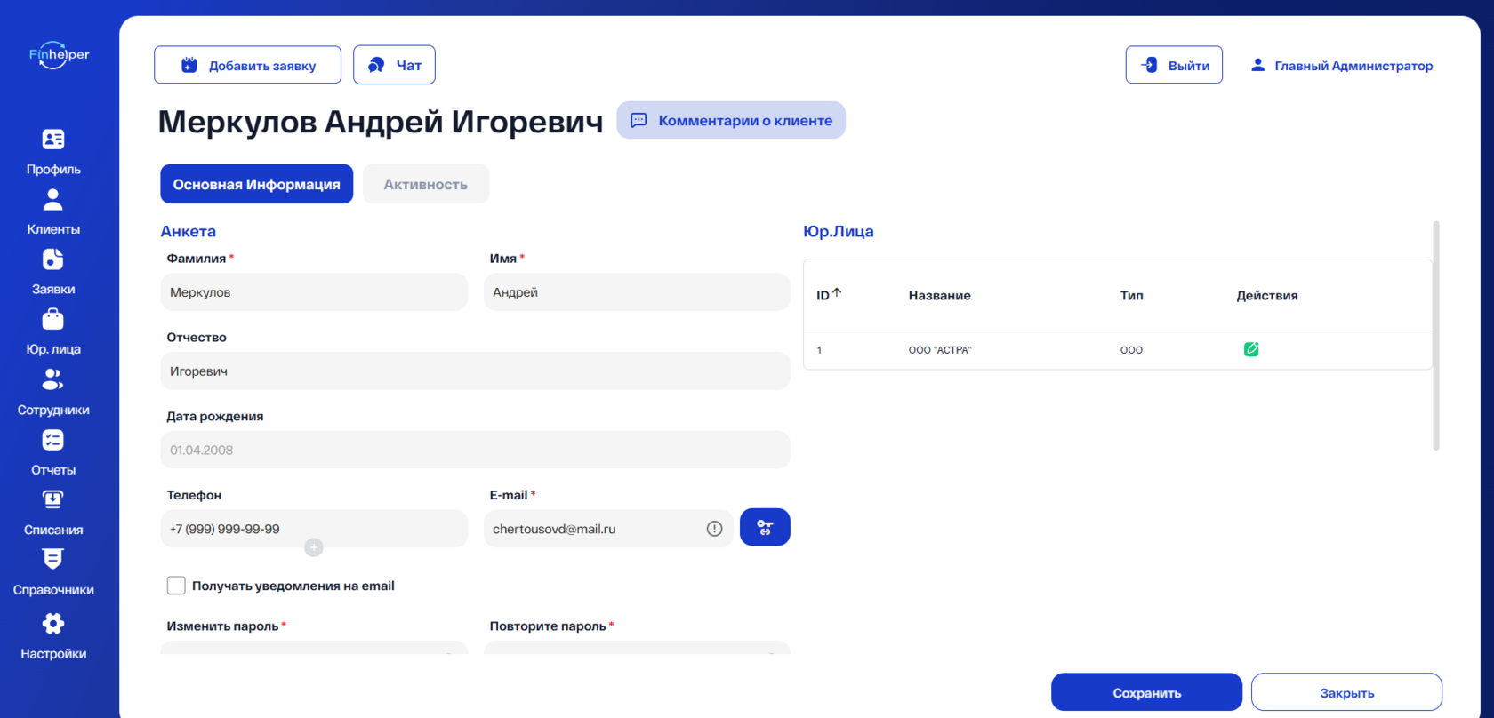Open Юр. лица in the sidebar
1494x718 pixels.
[x=53, y=332]
